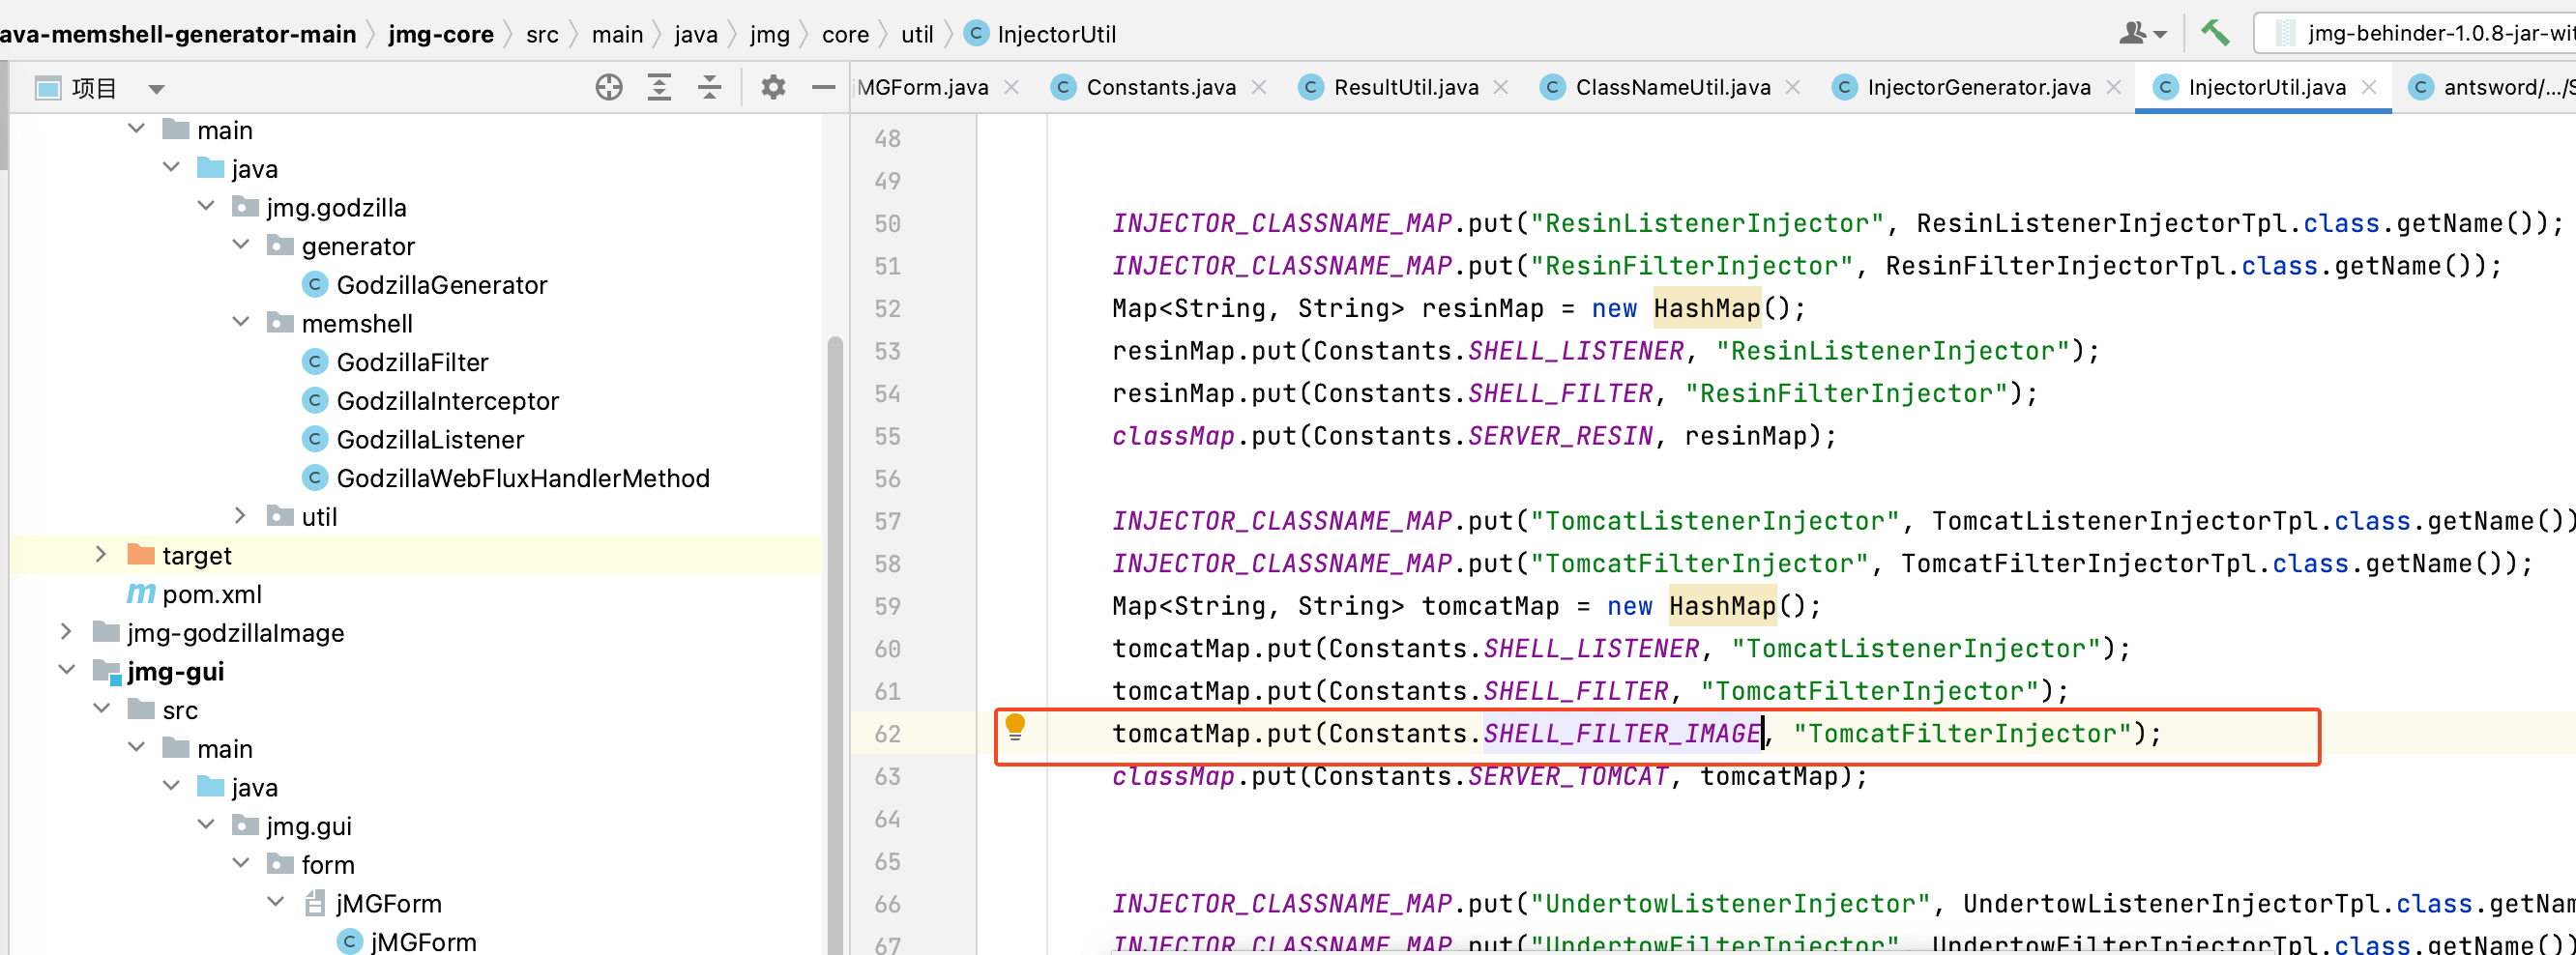
Task: Collapse the jmg.godzilla package
Action: click(x=206, y=206)
